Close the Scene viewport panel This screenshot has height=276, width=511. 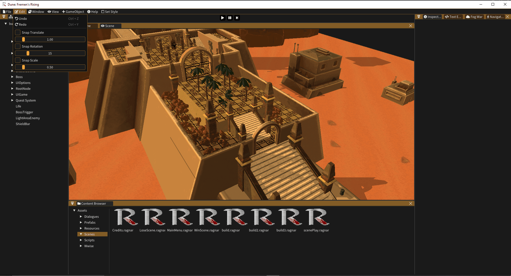pos(410,26)
